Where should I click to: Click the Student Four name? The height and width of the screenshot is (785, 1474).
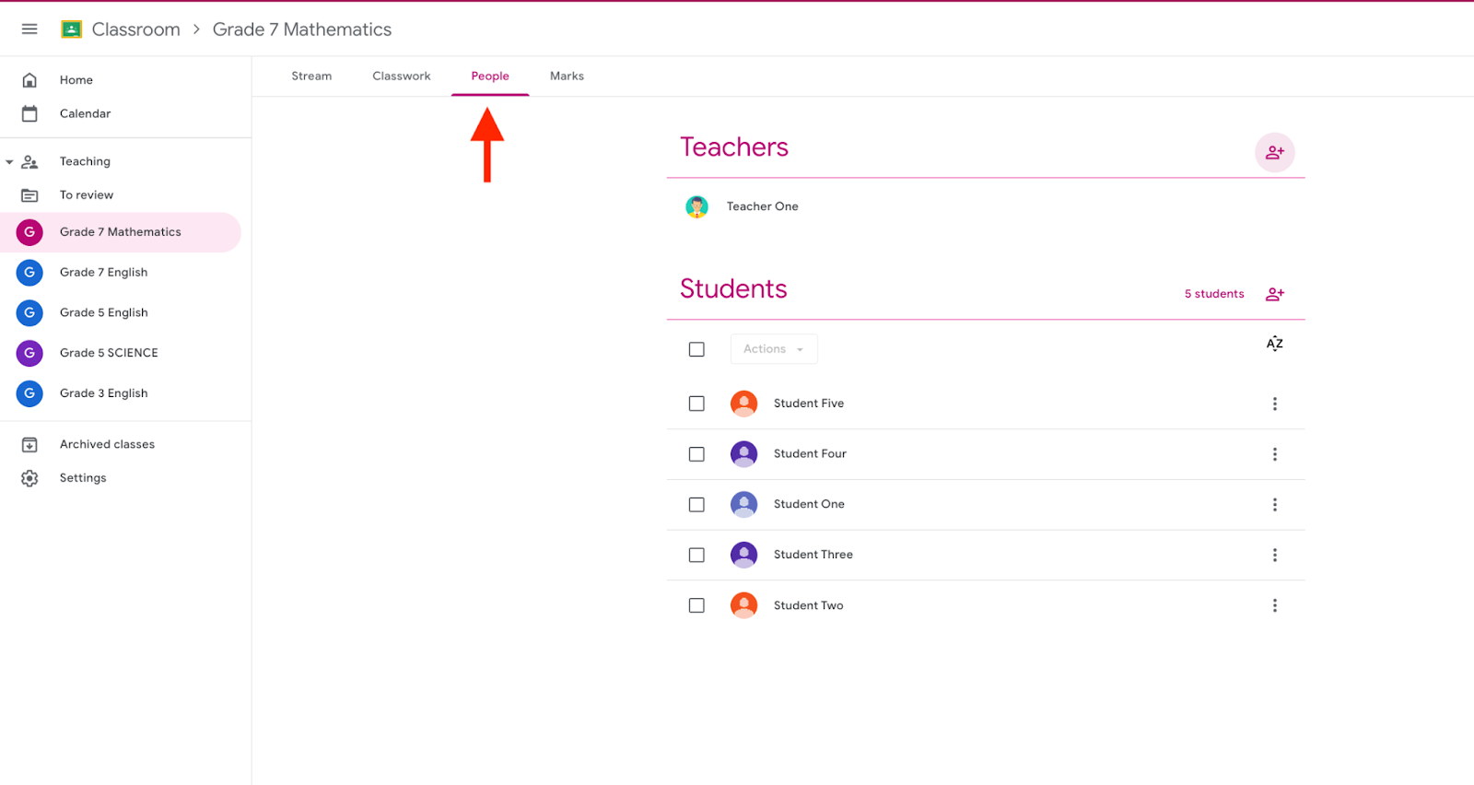pyautogui.click(x=810, y=454)
